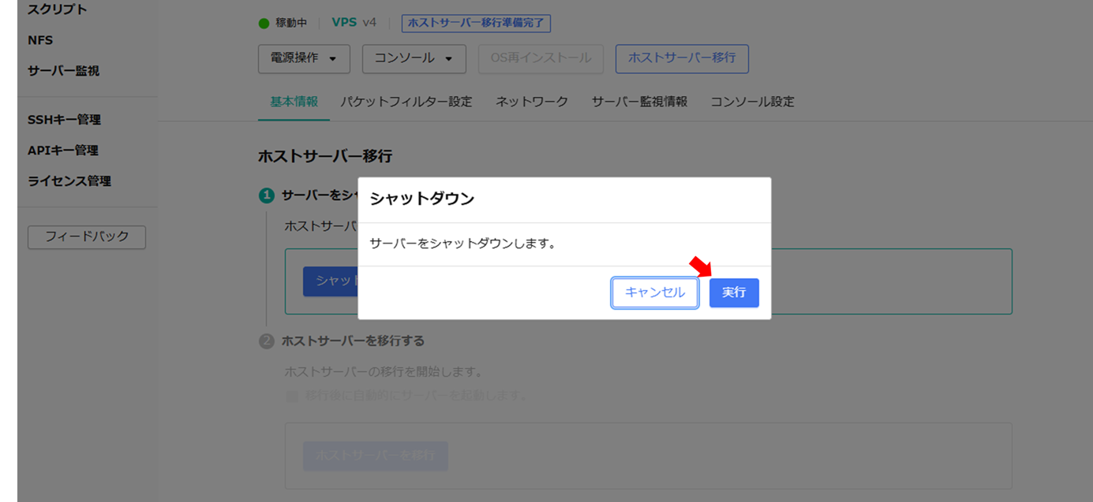This screenshot has height=502, width=1093.
Task: Open NFS in the sidebar
Action: tap(40, 40)
